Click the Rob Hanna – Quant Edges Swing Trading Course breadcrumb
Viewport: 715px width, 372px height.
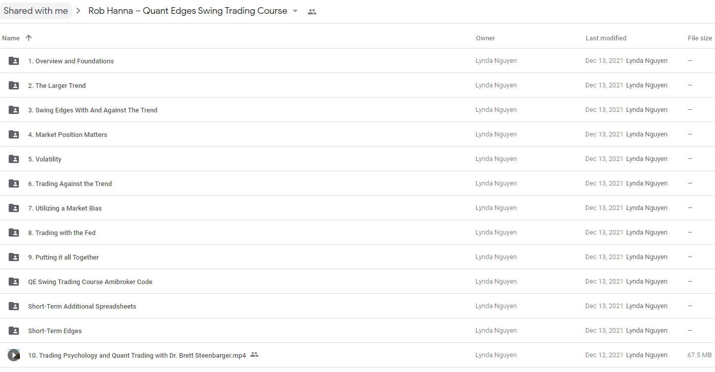(x=188, y=11)
